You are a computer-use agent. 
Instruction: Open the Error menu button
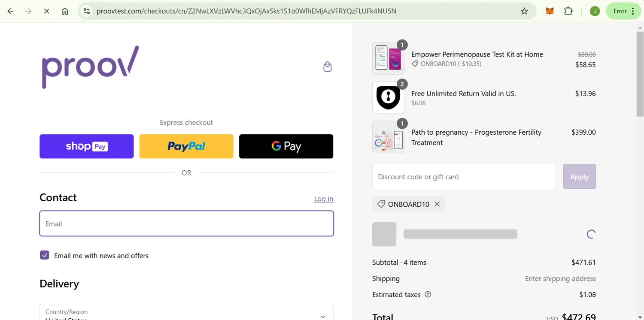(x=623, y=11)
